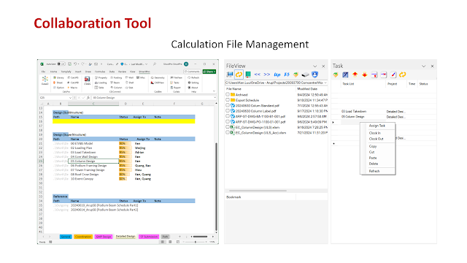Open the FileView path dropdown
The height and width of the screenshot is (263, 467).
coord(325,83)
